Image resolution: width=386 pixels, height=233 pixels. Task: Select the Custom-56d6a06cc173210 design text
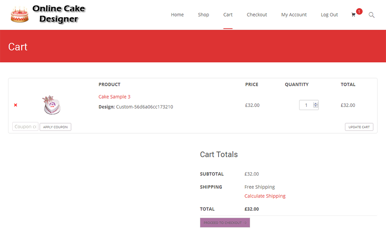pyautogui.click(x=144, y=107)
